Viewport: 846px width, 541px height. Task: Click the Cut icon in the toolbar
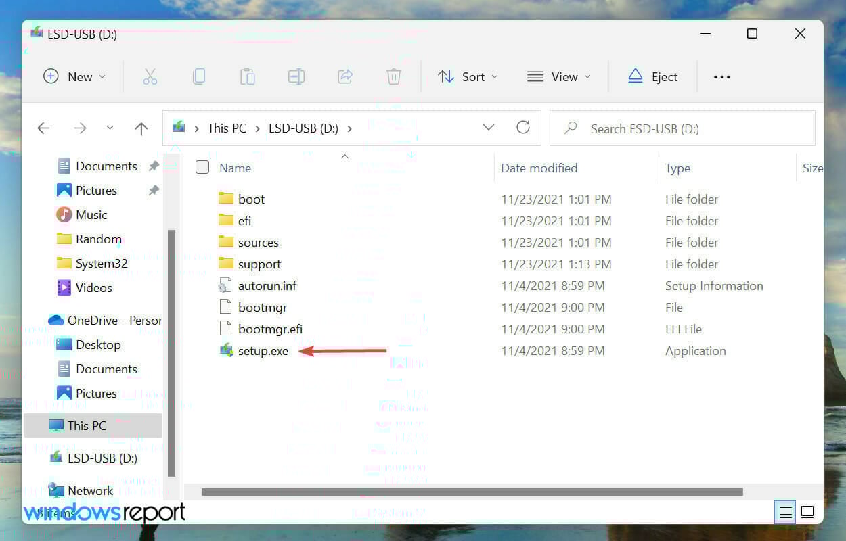(150, 76)
